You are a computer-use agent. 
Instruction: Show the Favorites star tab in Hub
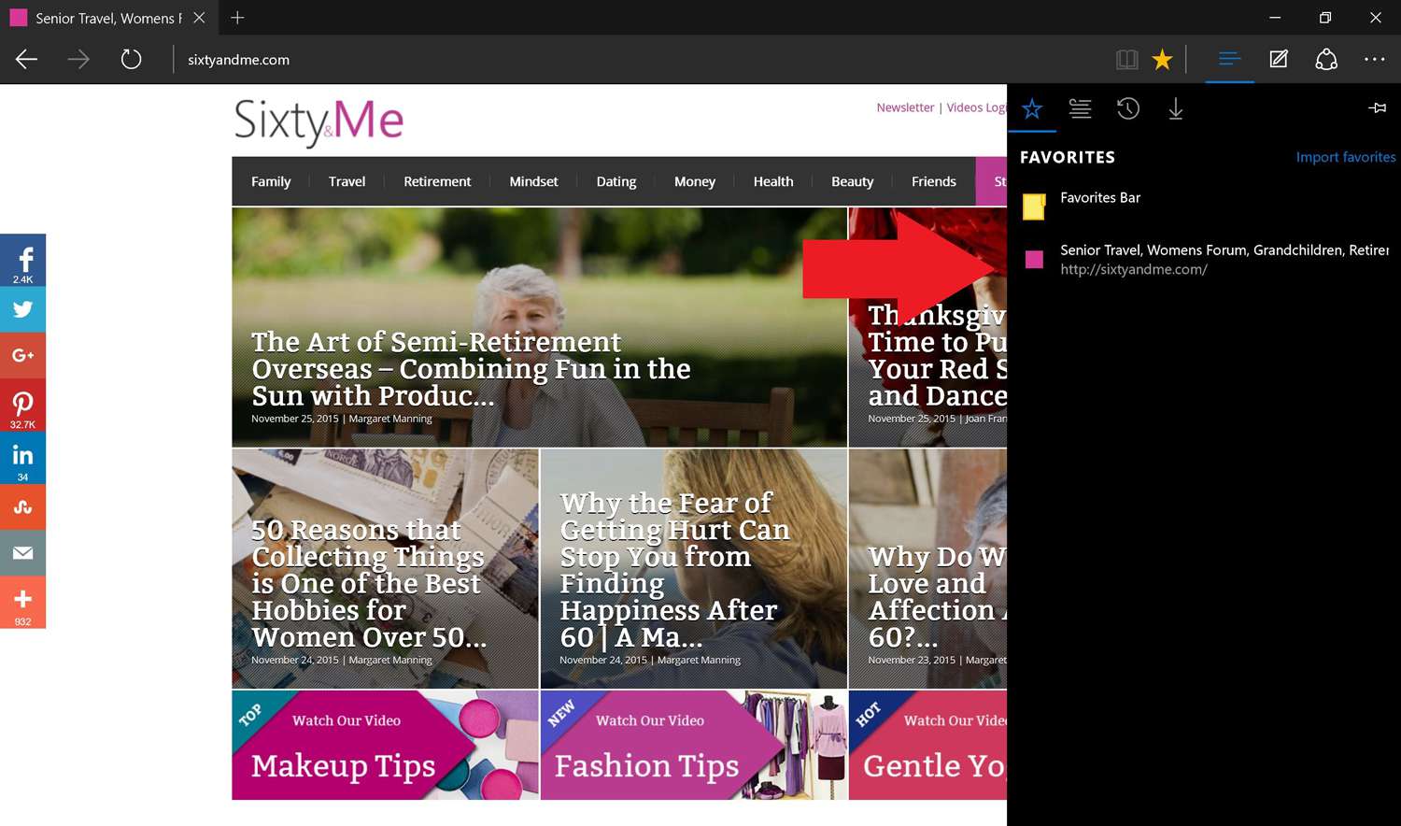coord(1032,109)
